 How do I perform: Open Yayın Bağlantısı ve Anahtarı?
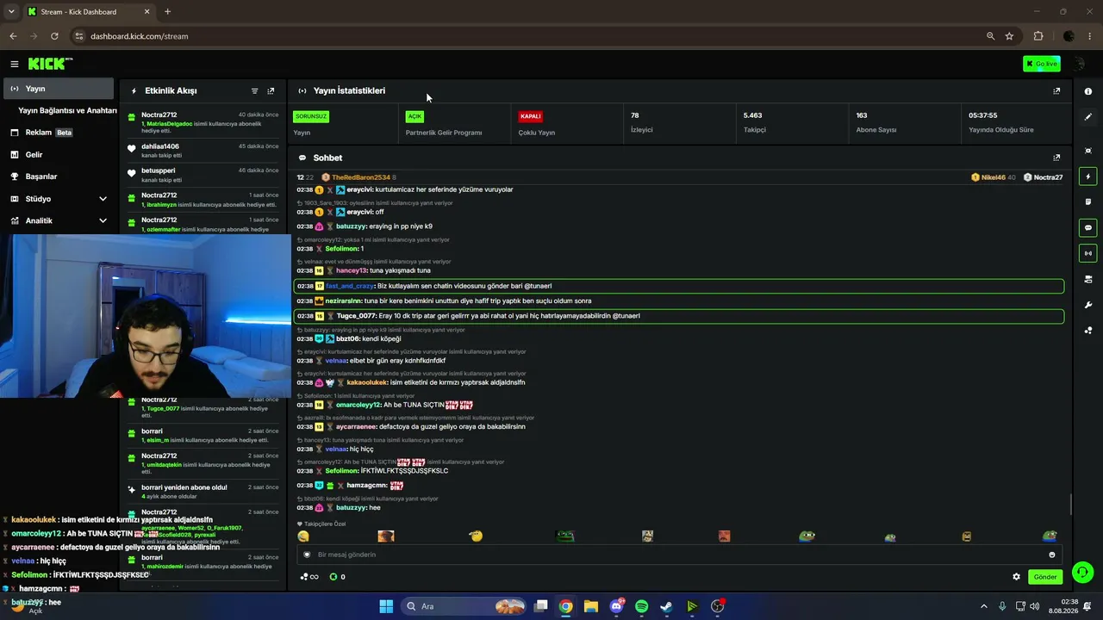pyautogui.click(x=67, y=110)
